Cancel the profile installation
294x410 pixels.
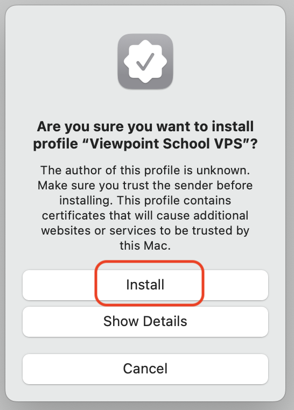(x=145, y=369)
